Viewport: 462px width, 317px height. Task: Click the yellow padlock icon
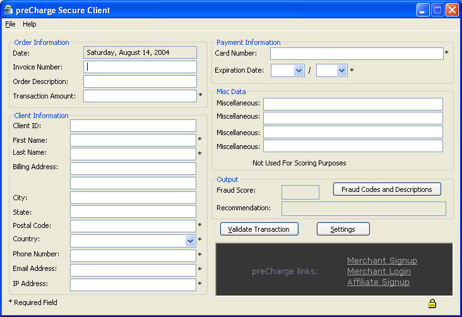coord(432,303)
